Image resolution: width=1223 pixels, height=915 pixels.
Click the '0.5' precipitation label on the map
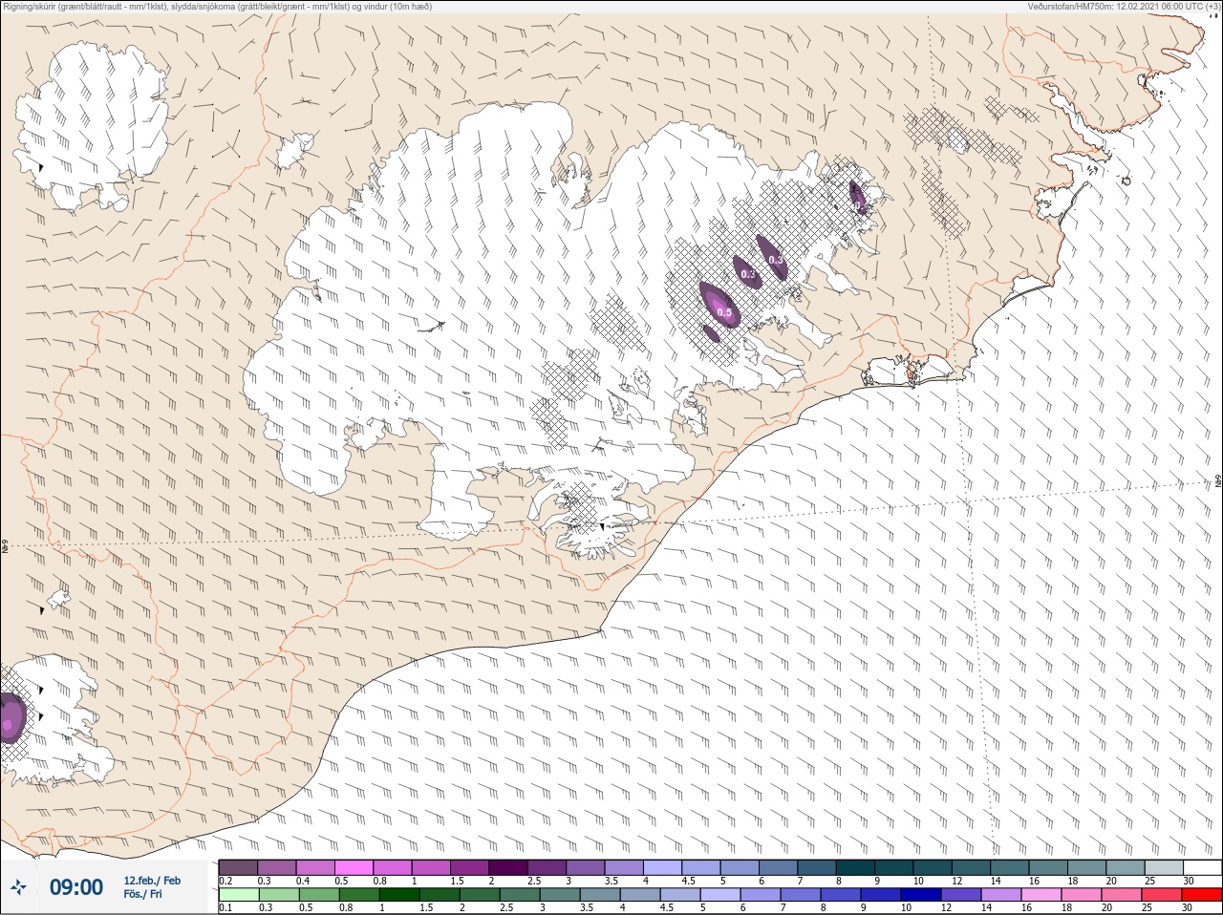click(x=724, y=312)
